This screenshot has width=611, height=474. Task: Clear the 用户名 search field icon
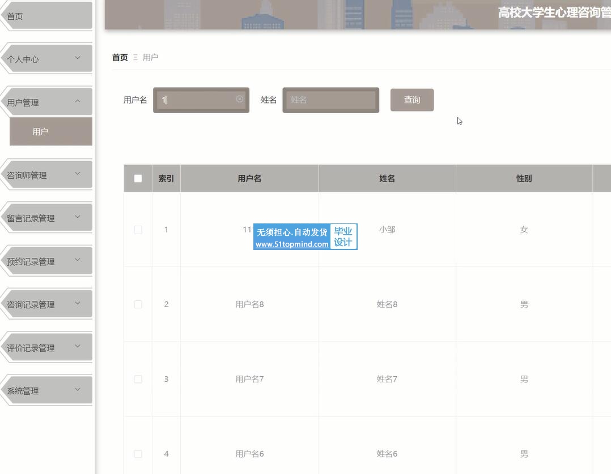[240, 99]
